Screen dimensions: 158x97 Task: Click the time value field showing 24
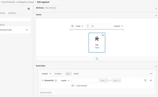(101, 26)
